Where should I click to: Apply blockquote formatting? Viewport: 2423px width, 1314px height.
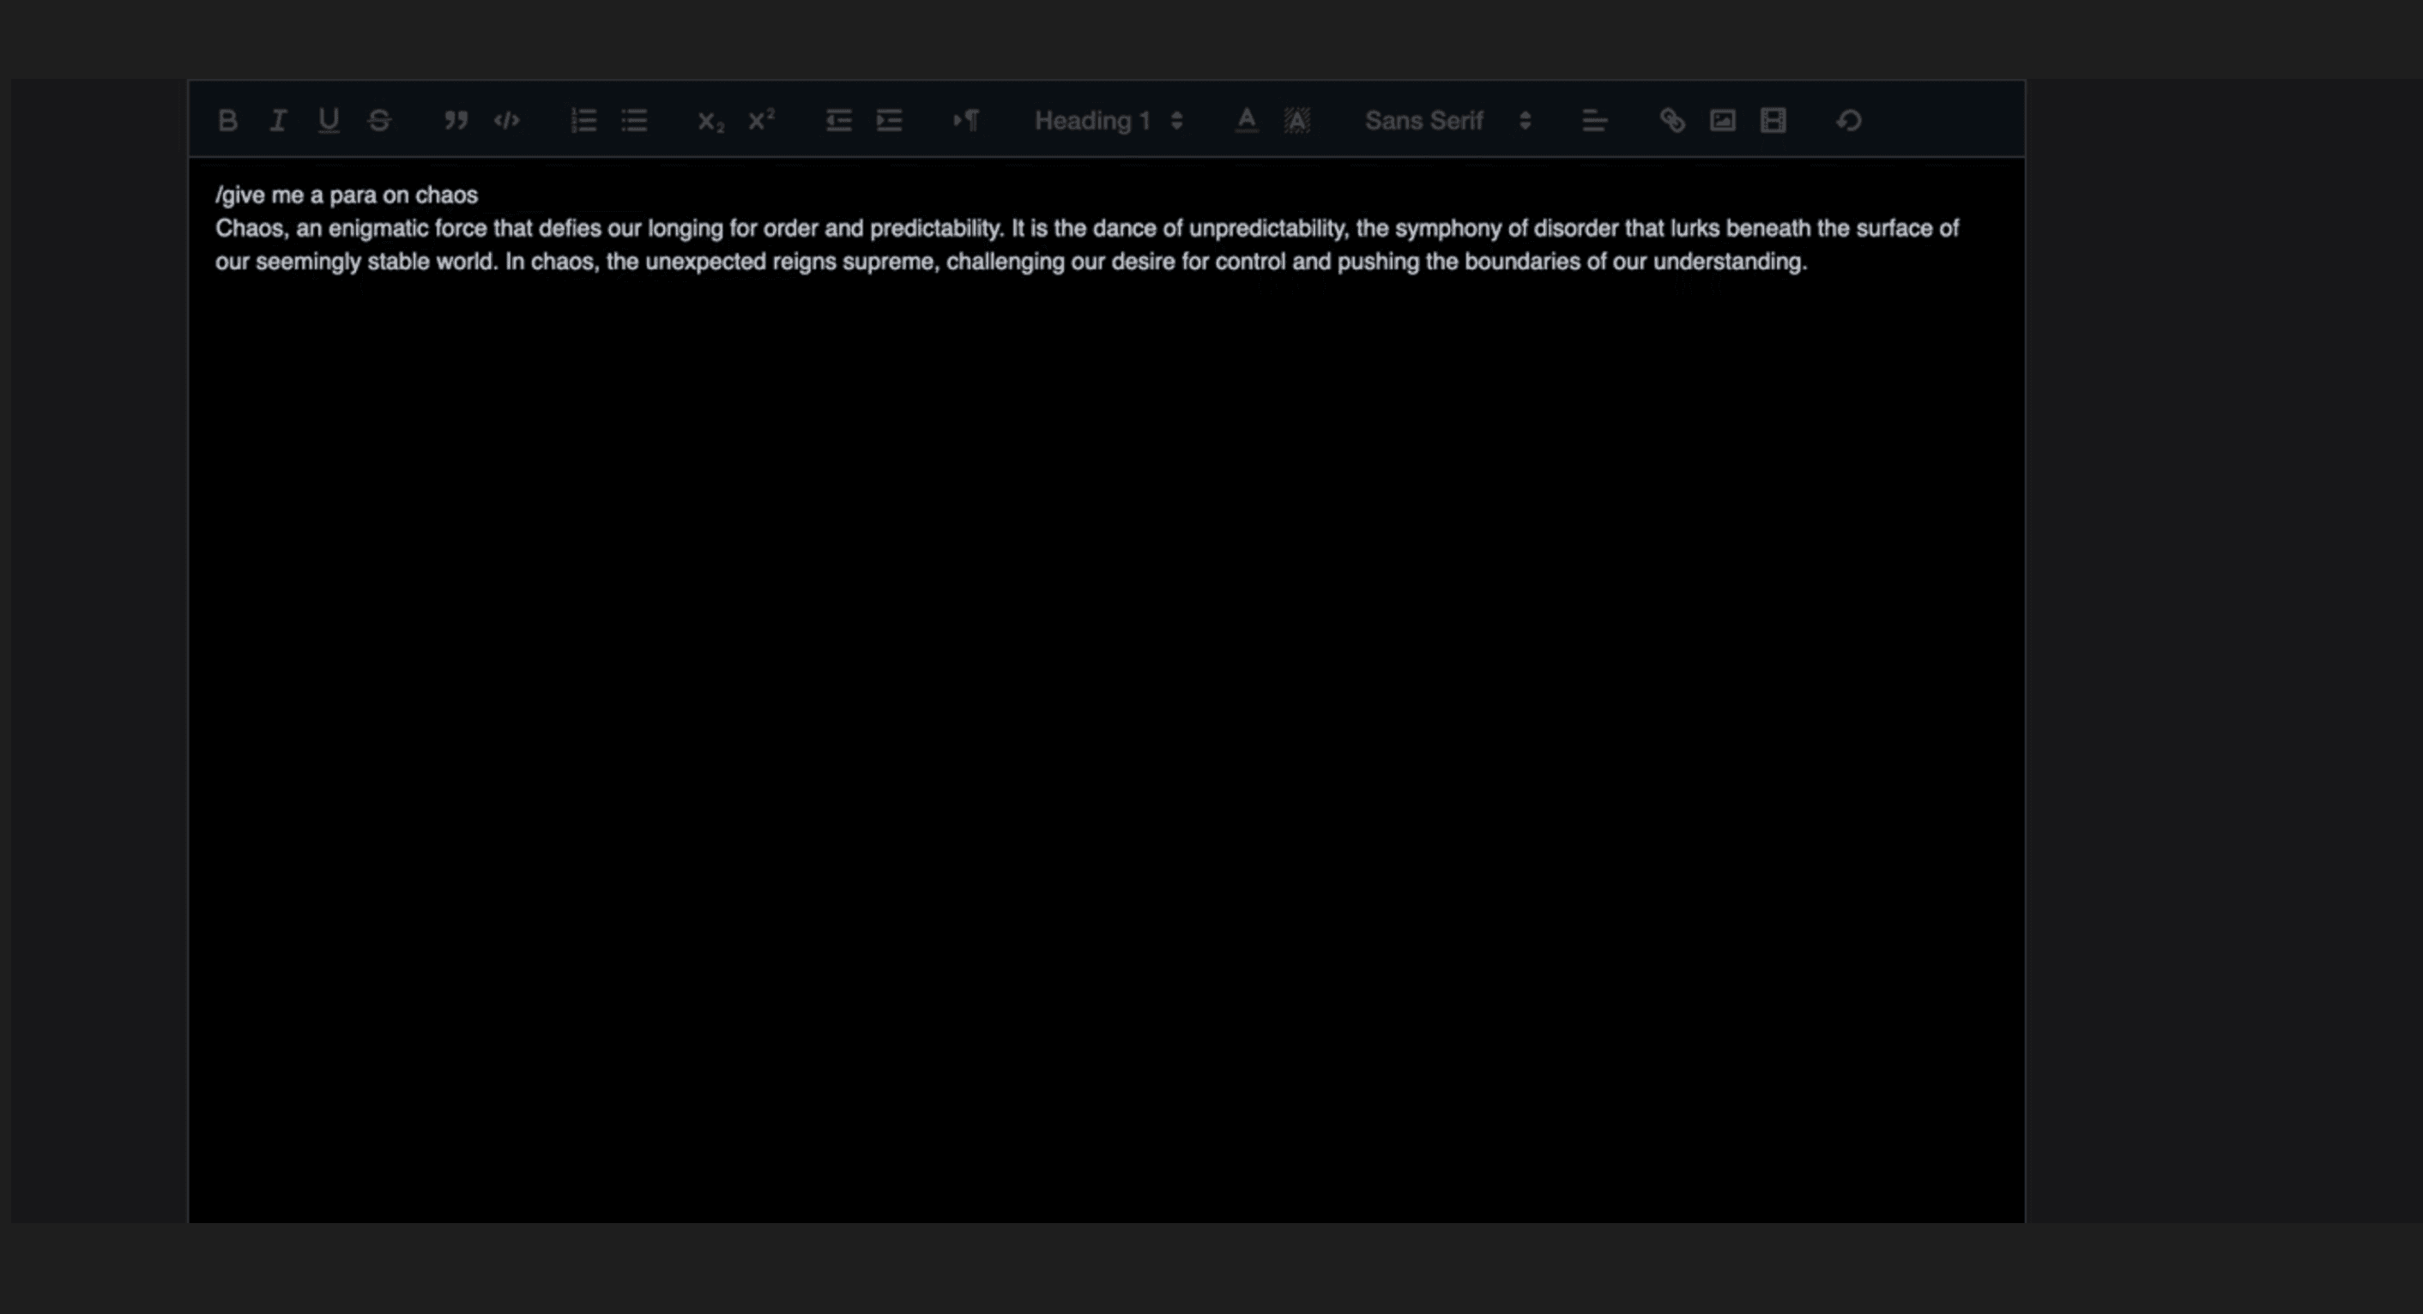pyautogui.click(x=456, y=120)
